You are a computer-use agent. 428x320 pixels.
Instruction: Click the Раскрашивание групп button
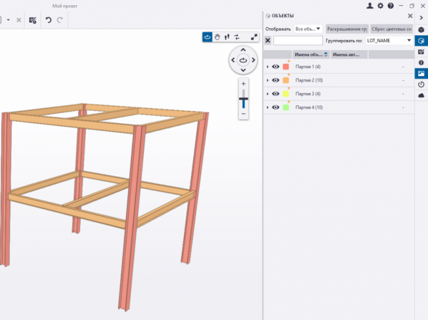tap(347, 28)
